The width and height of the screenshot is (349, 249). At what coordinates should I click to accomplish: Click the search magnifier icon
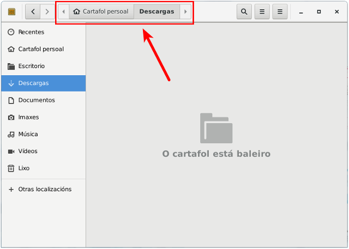click(x=244, y=11)
